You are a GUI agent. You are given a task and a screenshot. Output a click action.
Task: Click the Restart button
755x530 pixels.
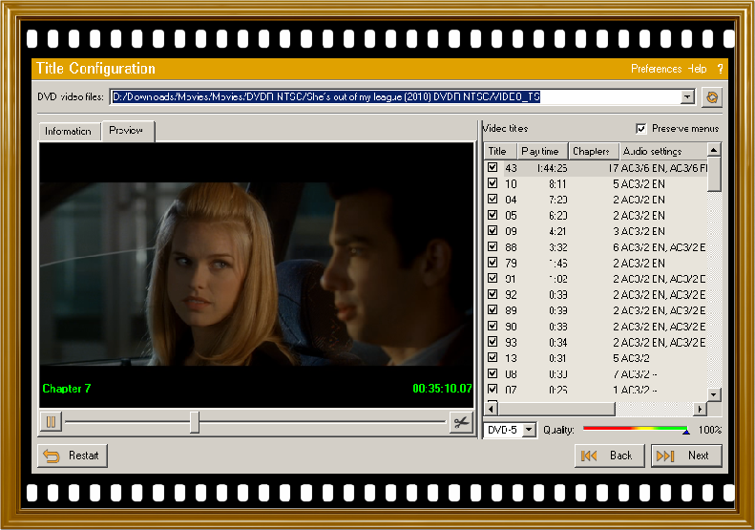pyautogui.click(x=73, y=456)
